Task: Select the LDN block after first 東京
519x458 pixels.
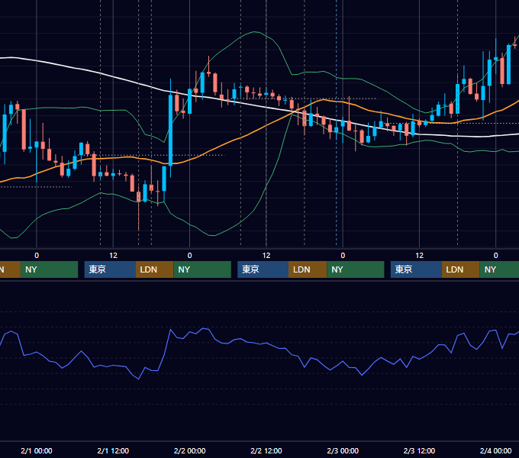Action: (x=155, y=269)
